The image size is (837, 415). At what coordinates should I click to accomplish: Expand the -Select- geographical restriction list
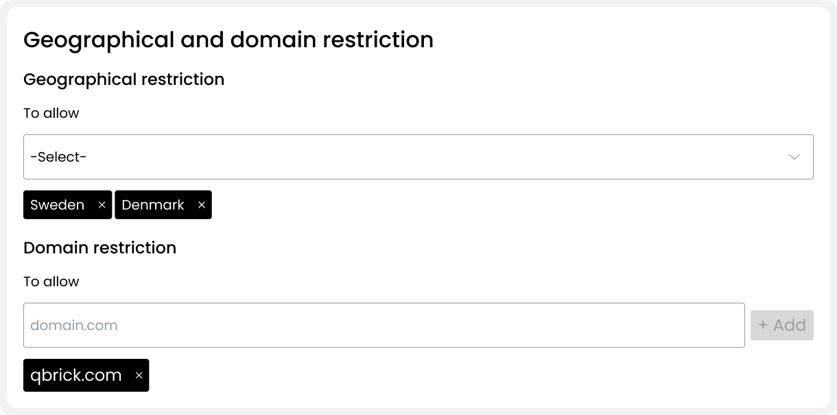[x=418, y=157]
